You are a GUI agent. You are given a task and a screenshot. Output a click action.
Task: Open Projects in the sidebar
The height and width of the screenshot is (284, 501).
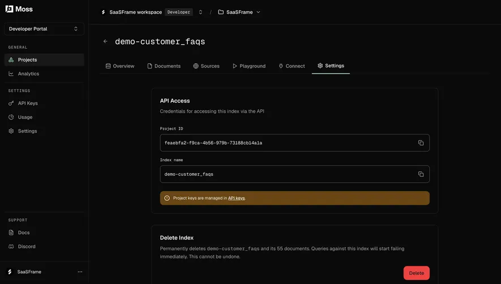pos(44,60)
